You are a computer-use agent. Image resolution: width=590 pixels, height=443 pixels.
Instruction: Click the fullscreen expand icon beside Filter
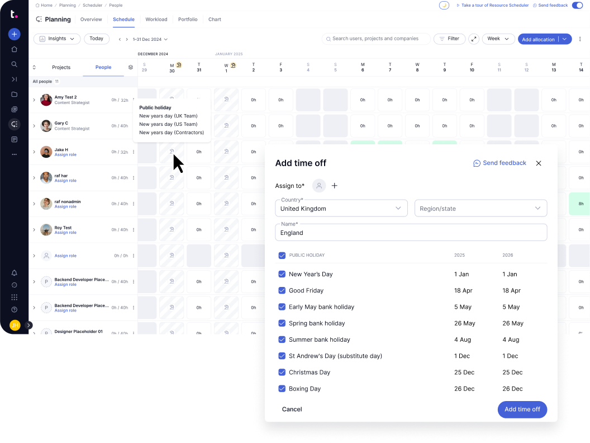point(474,39)
